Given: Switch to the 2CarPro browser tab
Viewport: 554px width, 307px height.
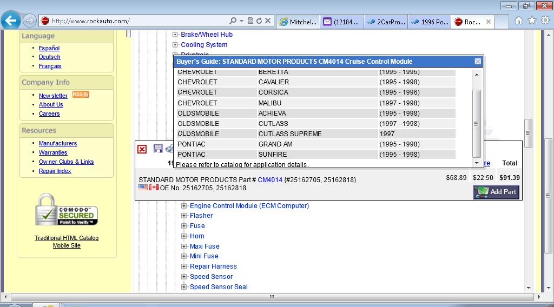Looking at the screenshot, I should coord(385,22).
